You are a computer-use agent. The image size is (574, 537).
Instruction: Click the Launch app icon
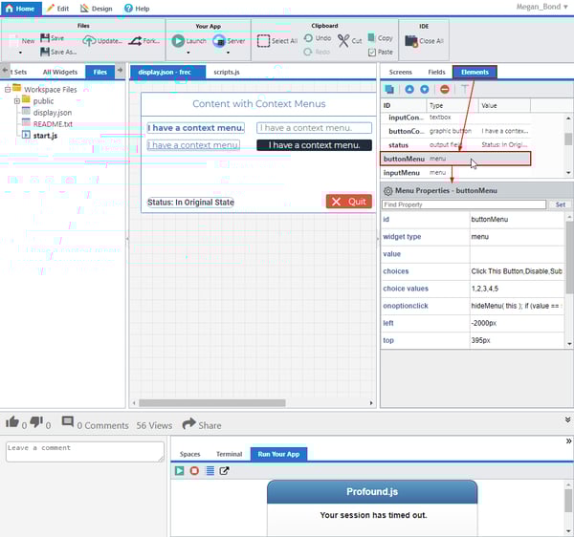(179, 41)
